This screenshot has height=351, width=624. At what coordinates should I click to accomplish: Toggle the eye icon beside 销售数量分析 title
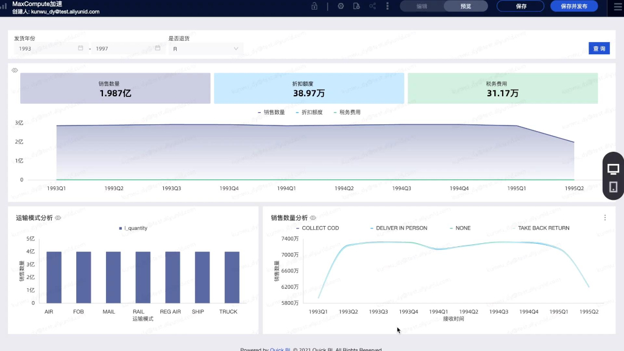[313, 218]
